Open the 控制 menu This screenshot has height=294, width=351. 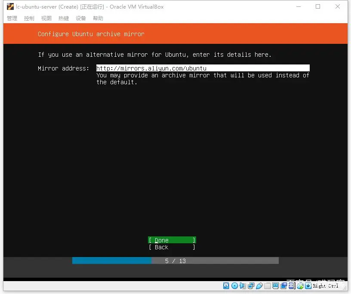tap(29, 18)
